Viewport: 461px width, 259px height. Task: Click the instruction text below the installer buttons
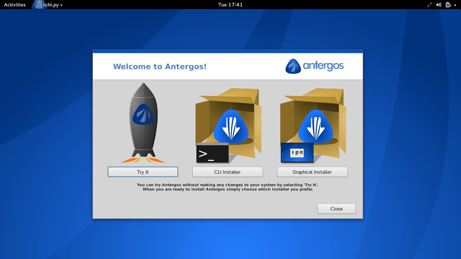click(x=227, y=187)
